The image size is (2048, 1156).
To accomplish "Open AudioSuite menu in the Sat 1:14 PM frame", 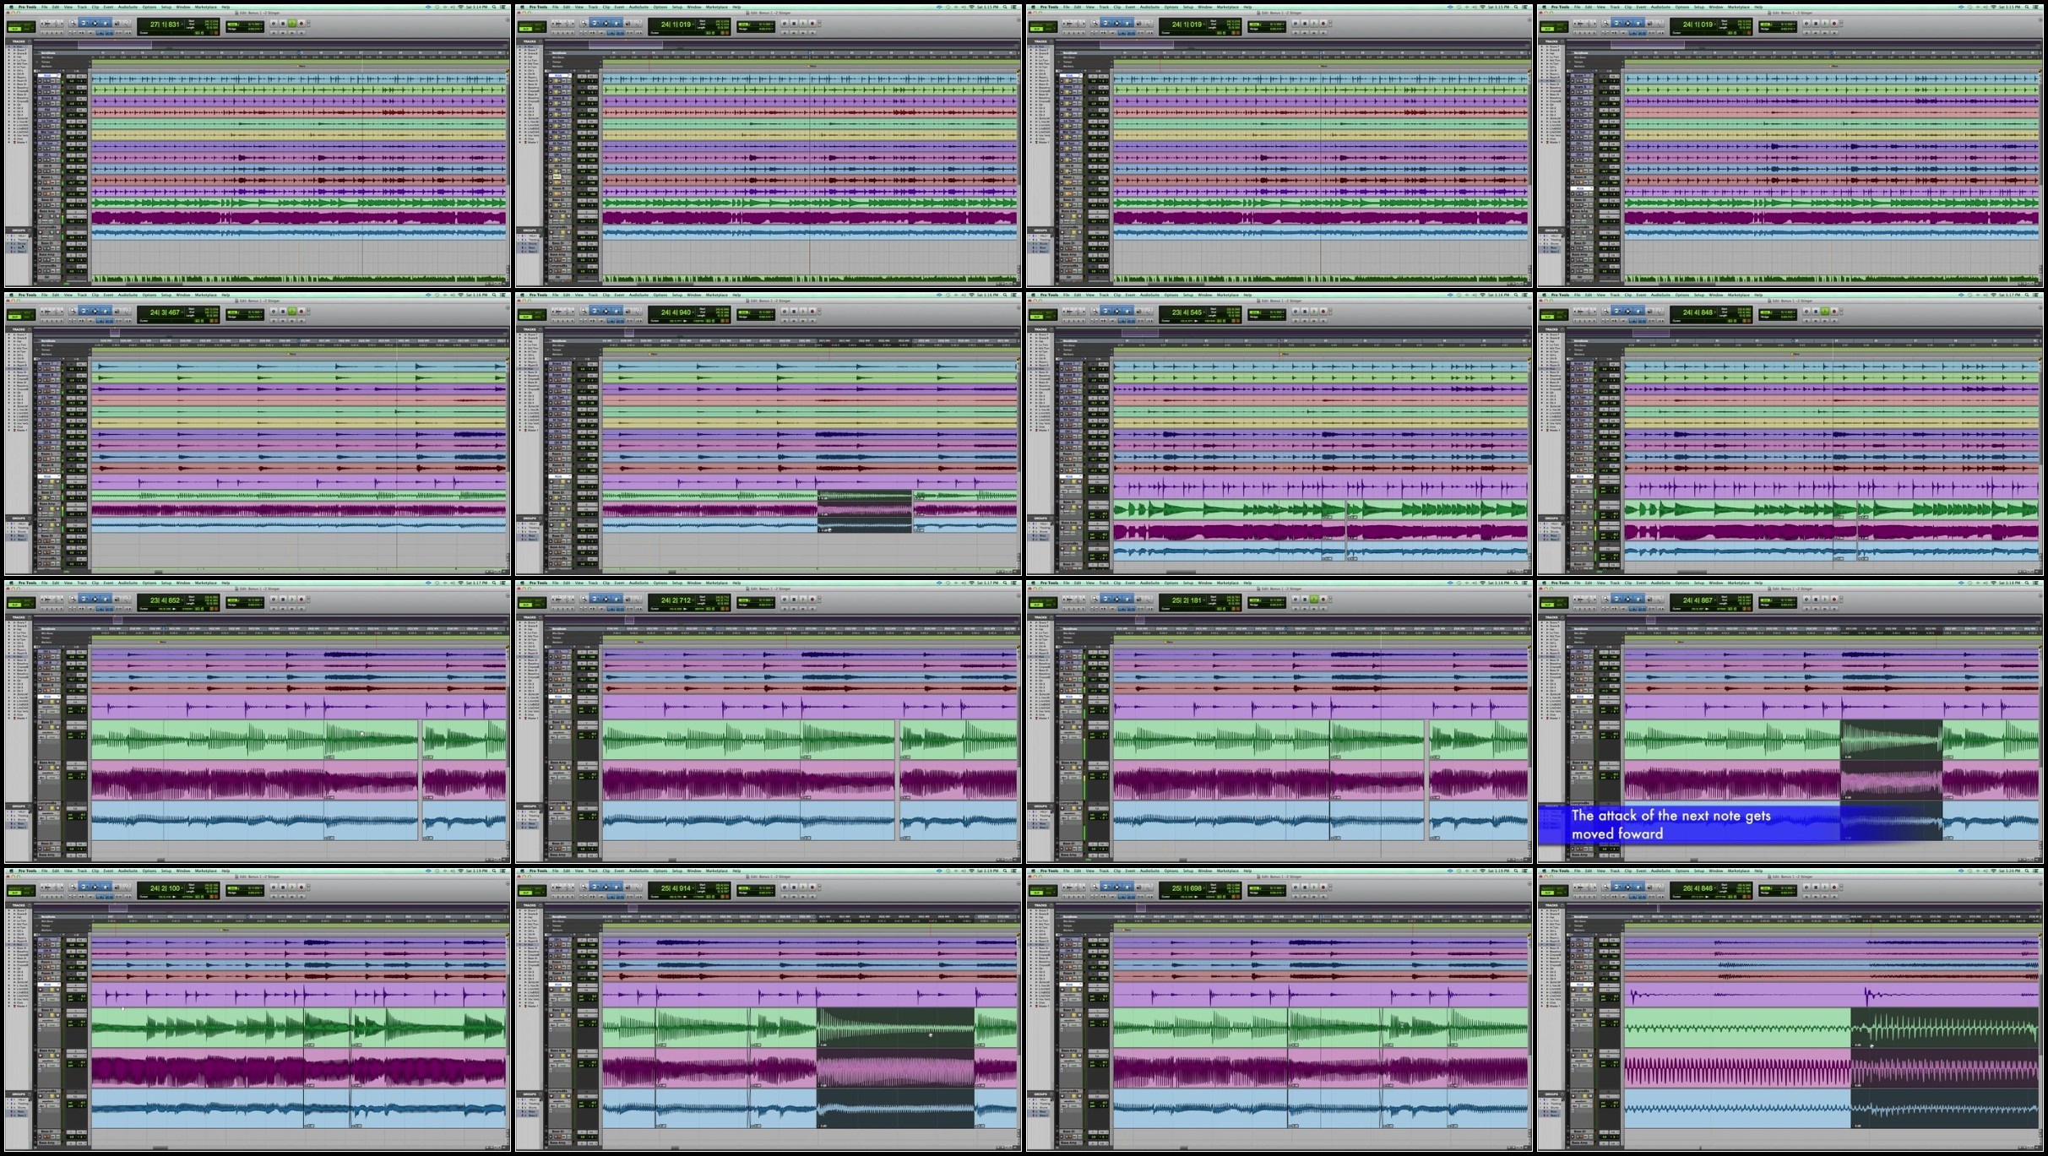I will point(128,7).
